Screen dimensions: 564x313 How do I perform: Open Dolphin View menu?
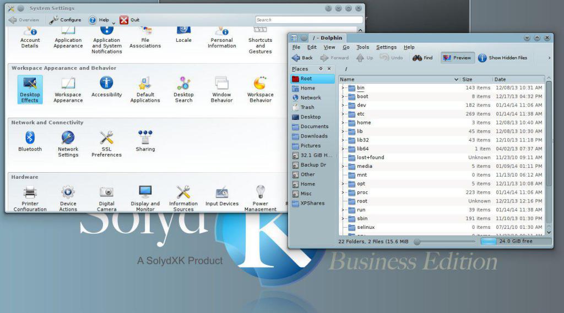pos(329,47)
